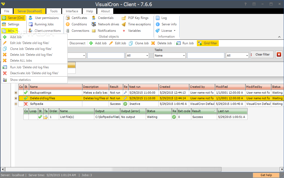Toggle the Grid filter button
The image size is (284, 178).
tap(208, 43)
